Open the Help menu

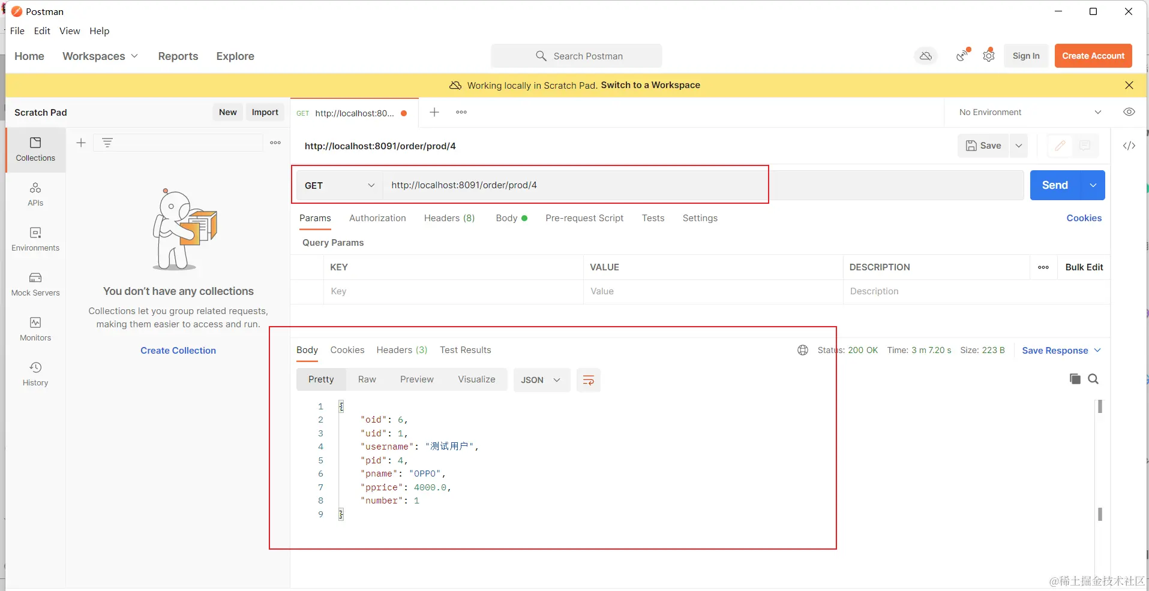pos(100,31)
